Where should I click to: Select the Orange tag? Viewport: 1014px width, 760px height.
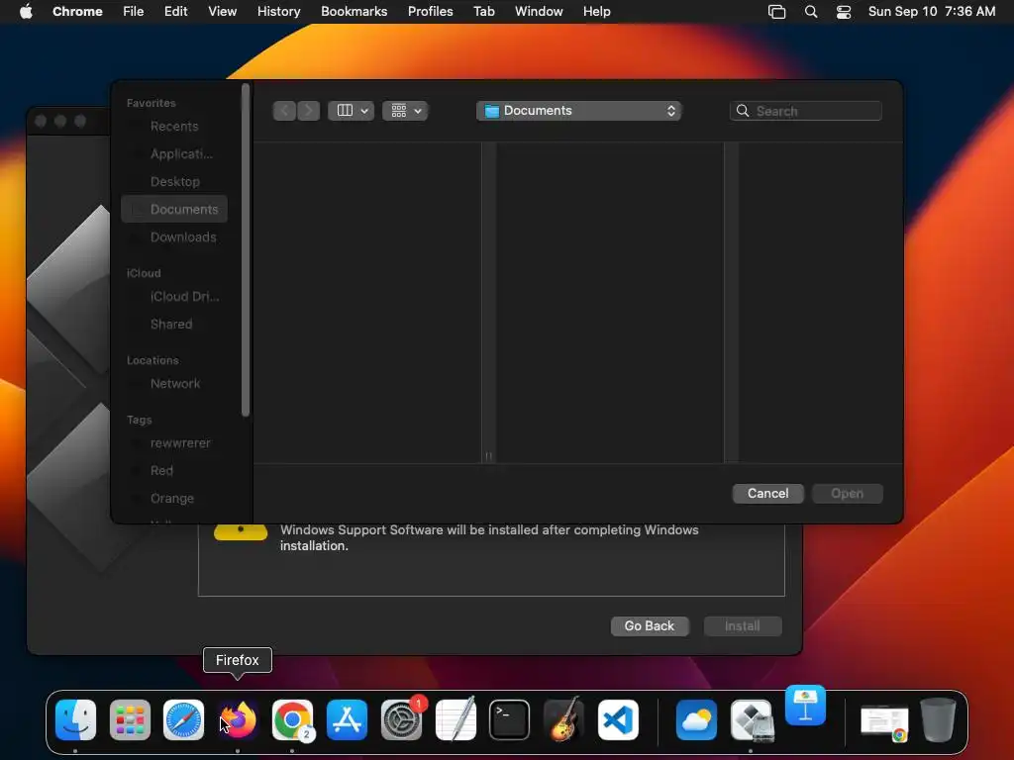[x=174, y=499]
